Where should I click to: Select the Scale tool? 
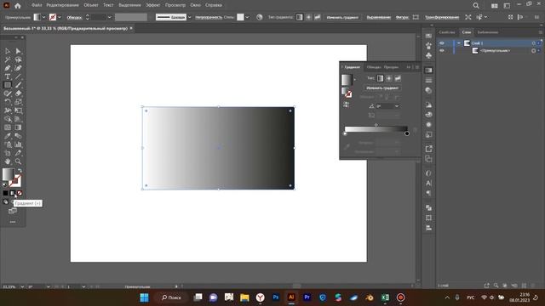click(x=19, y=102)
